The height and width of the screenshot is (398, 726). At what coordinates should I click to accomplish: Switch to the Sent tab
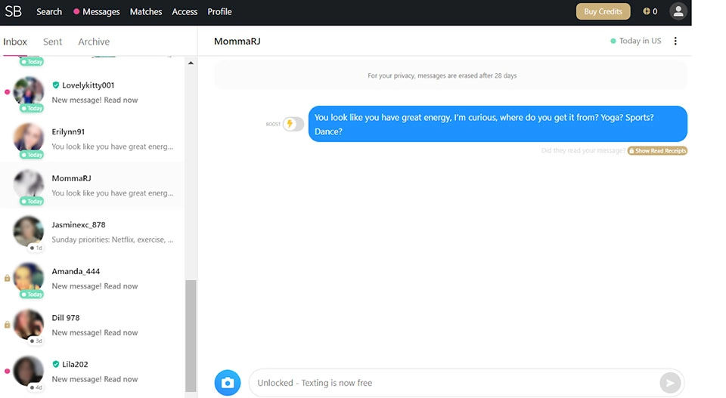pos(52,42)
